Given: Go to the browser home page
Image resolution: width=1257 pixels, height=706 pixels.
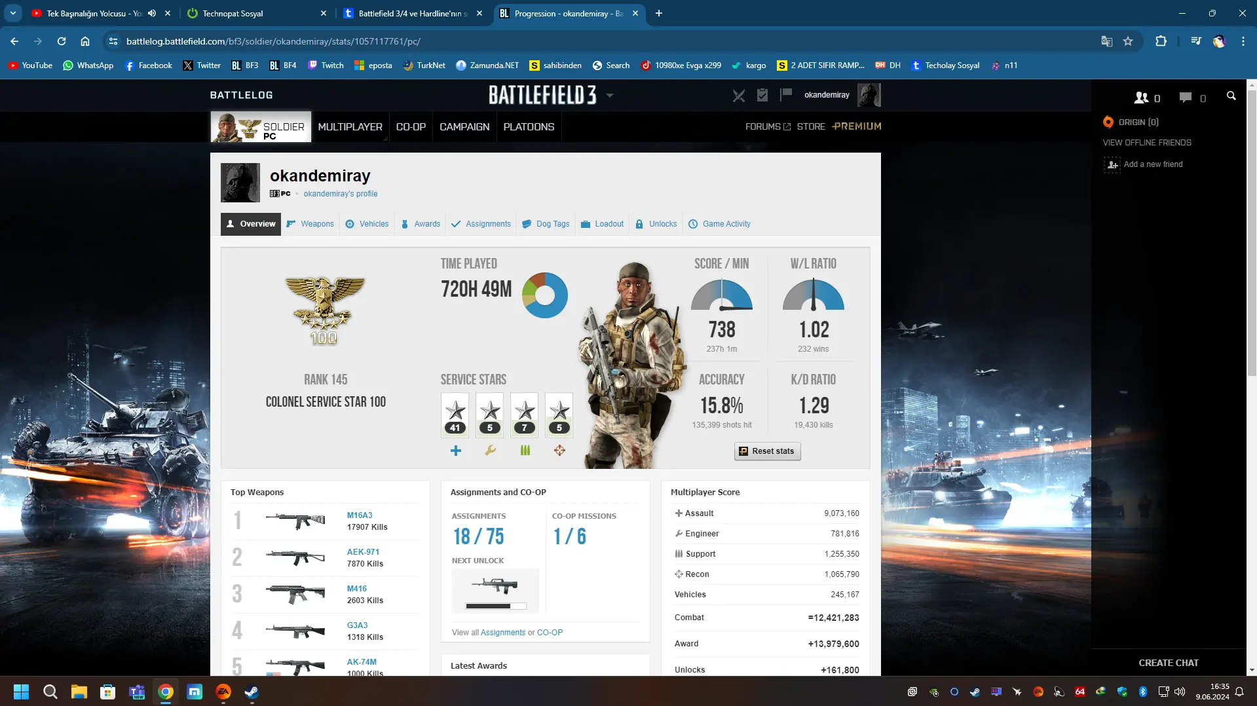Looking at the screenshot, I should coord(85,41).
